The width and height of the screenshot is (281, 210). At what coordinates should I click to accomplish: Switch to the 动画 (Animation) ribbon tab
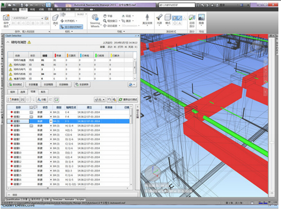pyautogui.click(x=41, y=9)
